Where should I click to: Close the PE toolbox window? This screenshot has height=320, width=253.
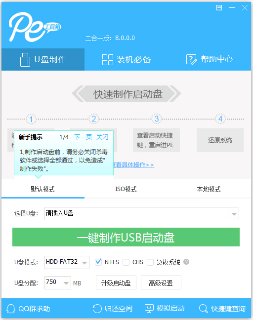[x=245, y=8]
